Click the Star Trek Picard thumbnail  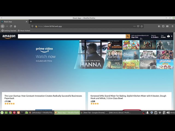[114, 64]
